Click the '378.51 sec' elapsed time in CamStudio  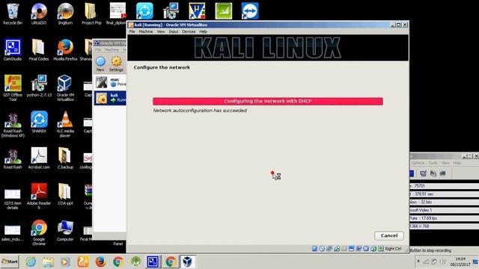(424, 194)
